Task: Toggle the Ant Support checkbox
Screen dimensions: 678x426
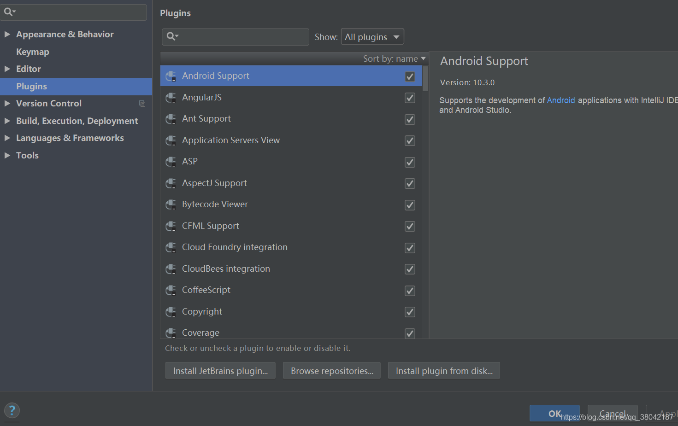Action: pos(410,119)
